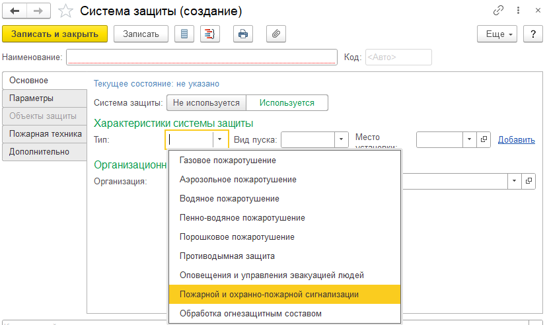Click inside the Место установки field

coord(440,140)
